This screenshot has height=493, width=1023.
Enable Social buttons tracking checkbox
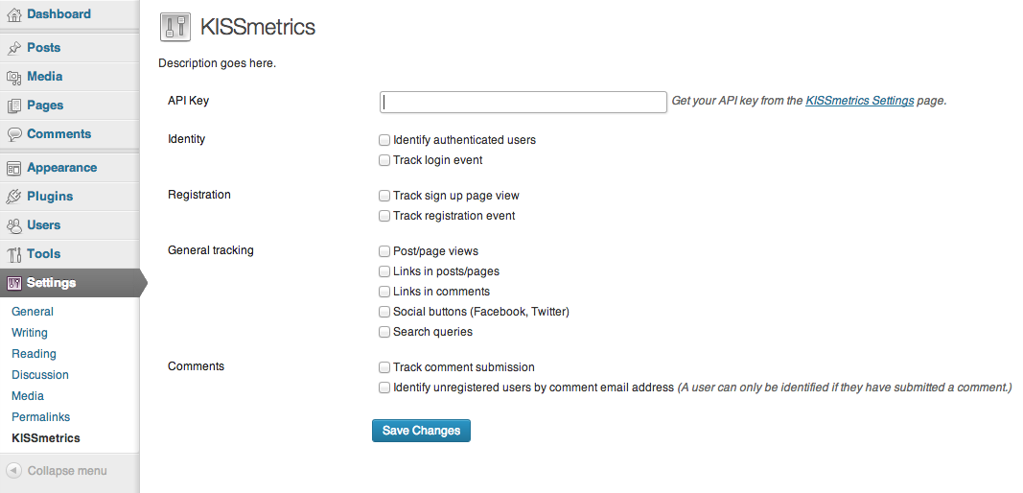pos(384,312)
